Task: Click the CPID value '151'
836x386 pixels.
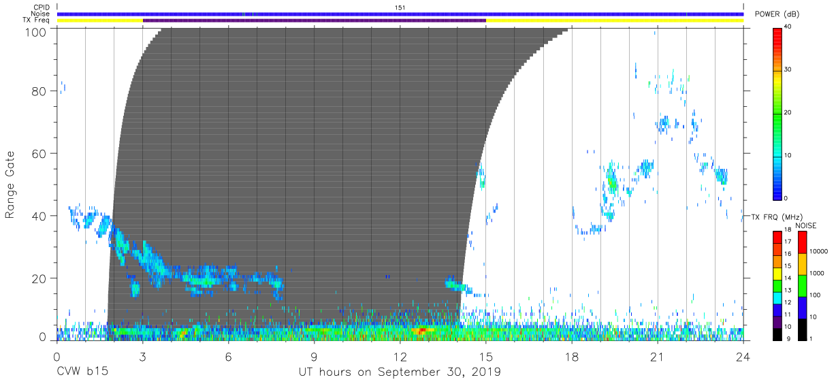Action: tap(400, 7)
